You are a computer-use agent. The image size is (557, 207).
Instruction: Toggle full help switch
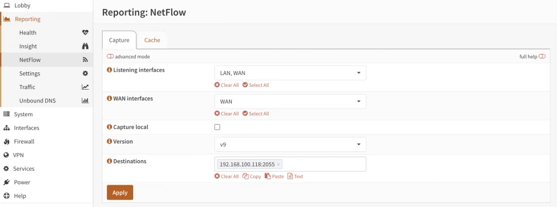pyautogui.click(x=542, y=56)
